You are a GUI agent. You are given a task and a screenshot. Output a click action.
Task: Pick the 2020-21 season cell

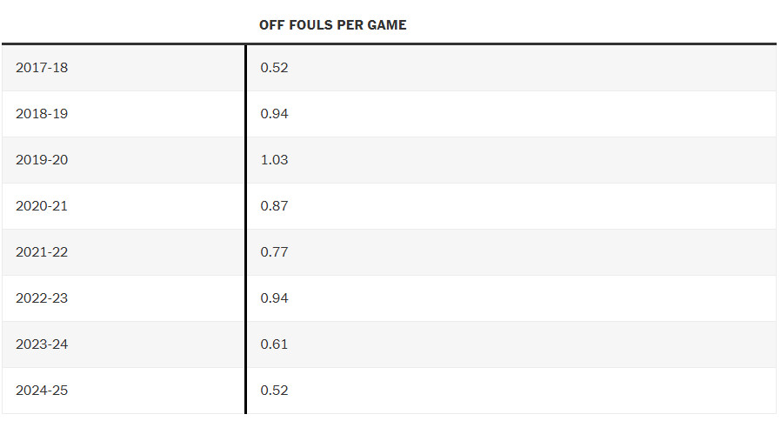point(42,206)
